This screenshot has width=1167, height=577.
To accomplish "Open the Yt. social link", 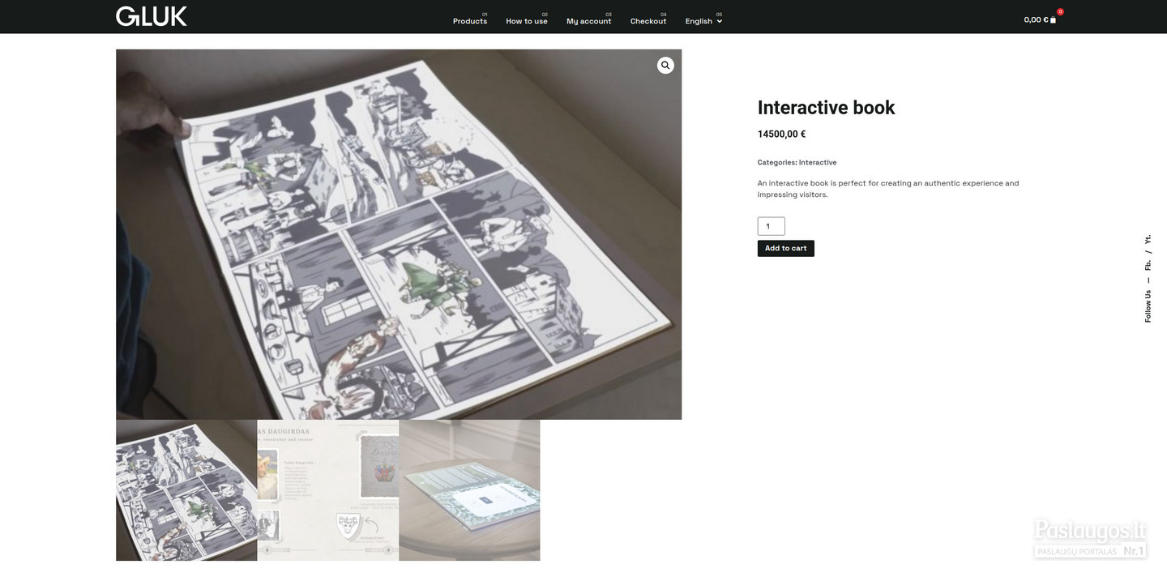I will click(1148, 240).
